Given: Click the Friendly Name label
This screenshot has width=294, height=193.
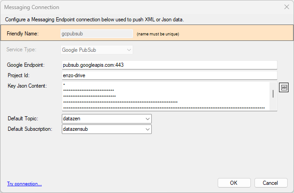Looking at the screenshot, I should pos(23,34).
